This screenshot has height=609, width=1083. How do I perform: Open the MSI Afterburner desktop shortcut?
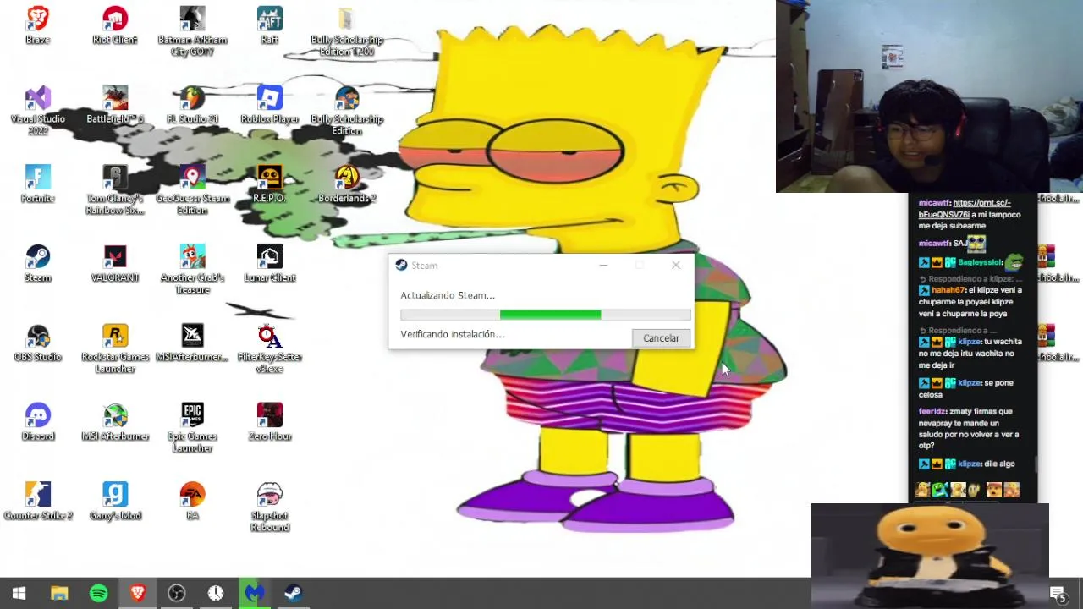tap(115, 423)
